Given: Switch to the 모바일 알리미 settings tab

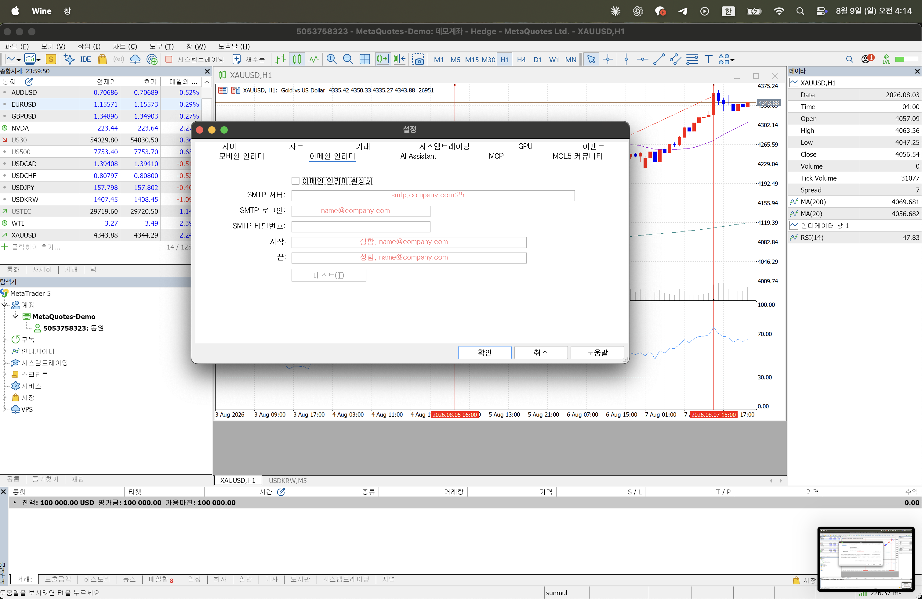Looking at the screenshot, I should tap(241, 156).
